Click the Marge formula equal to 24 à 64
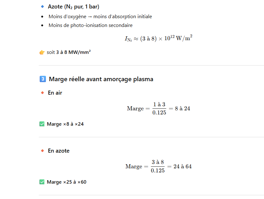 pyautogui.click(x=158, y=166)
